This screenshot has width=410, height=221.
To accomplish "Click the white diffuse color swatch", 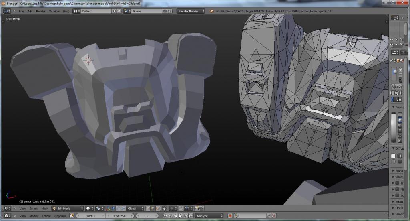I will [393, 156].
